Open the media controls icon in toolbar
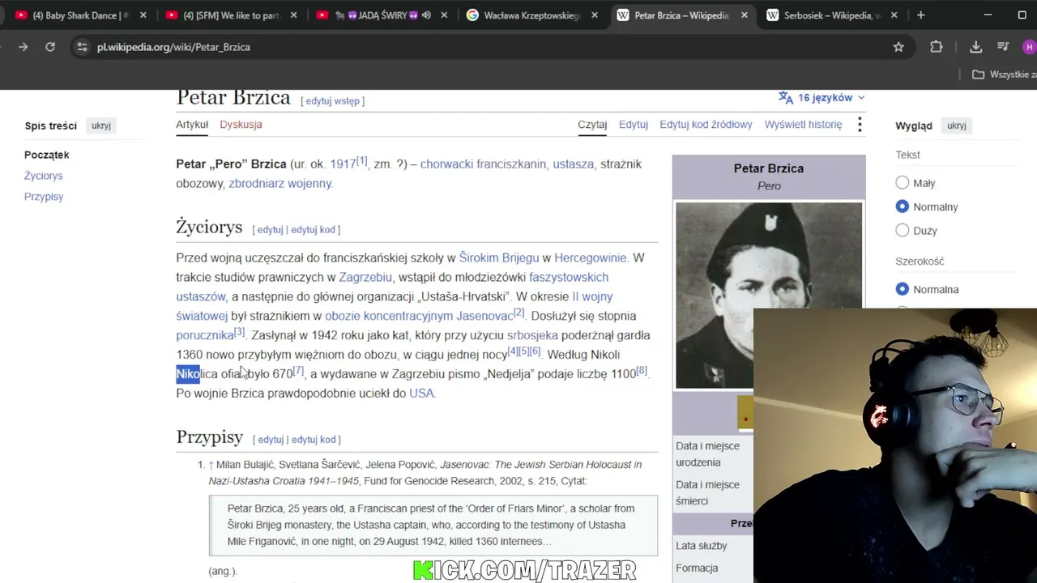Screen dimensions: 1037x583 1003,47
